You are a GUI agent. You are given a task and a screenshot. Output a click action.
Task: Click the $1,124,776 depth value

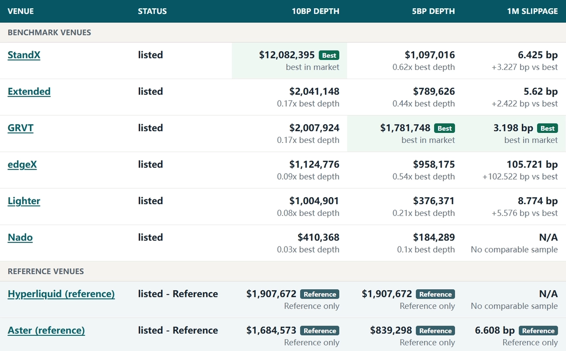314,164
